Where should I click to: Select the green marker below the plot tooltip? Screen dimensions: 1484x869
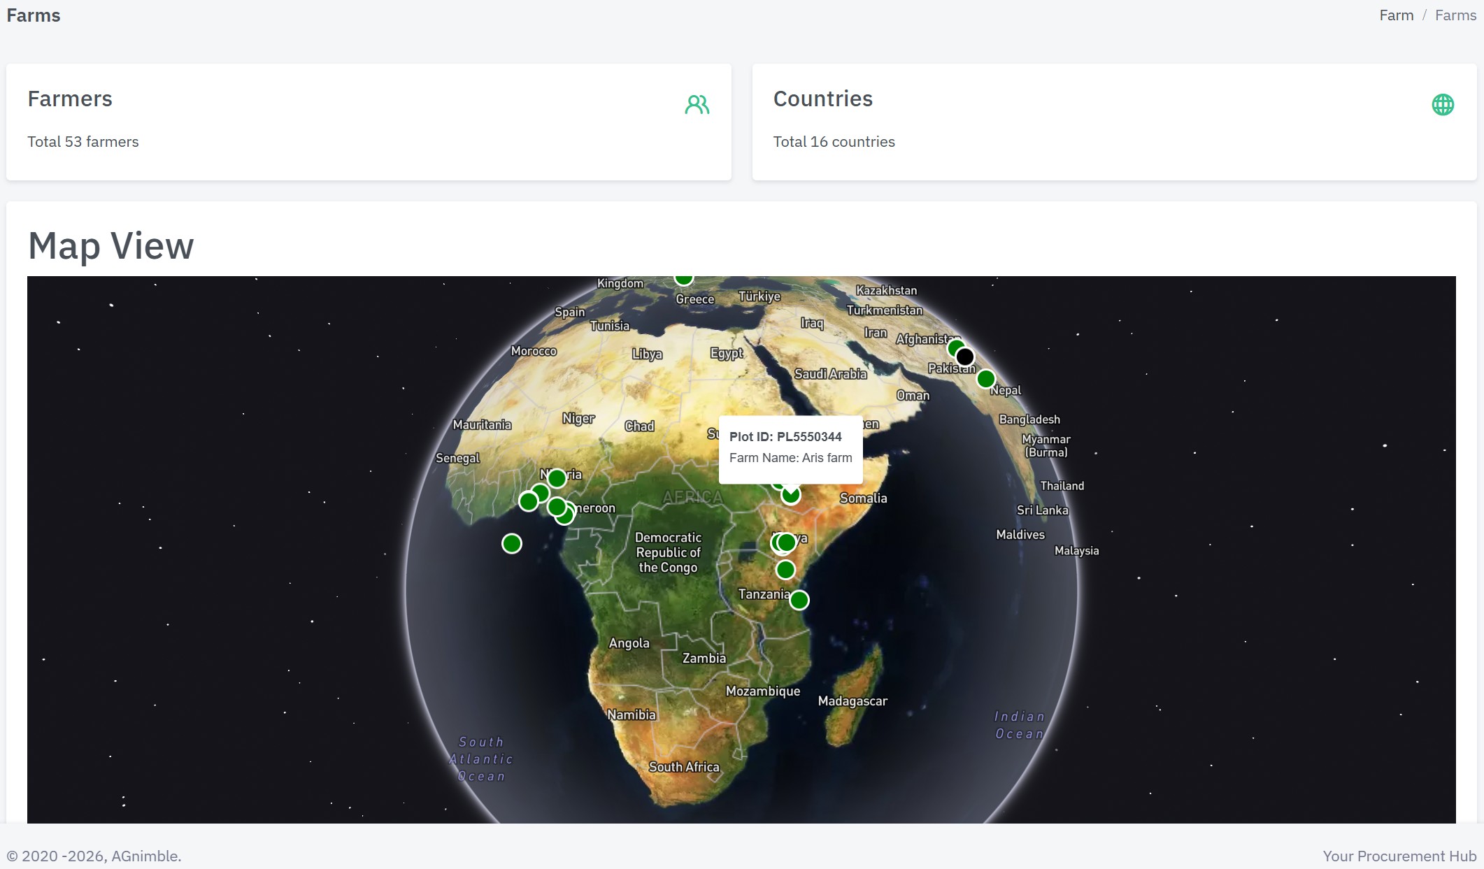pyautogui.click(x=791, y=495)
